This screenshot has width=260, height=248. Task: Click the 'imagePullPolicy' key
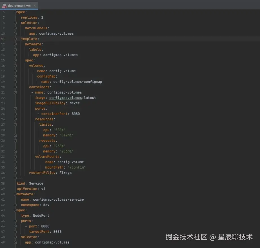point(50,103)
